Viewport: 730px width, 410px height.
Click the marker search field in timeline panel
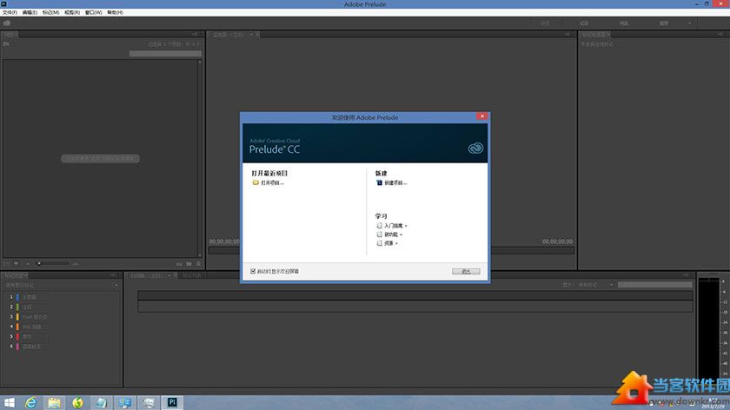click(x=654, y=284)
